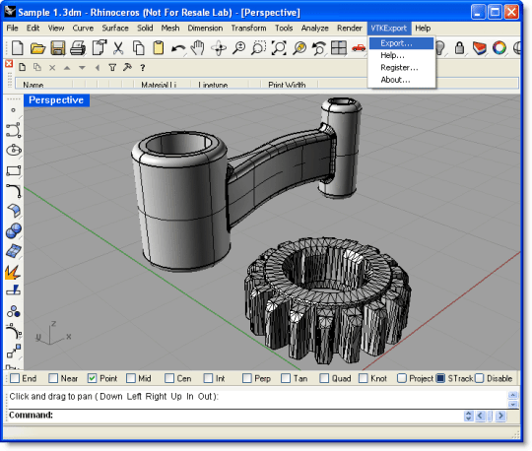
Task: Close the layer panel with red X
Action: coord(9,64)
